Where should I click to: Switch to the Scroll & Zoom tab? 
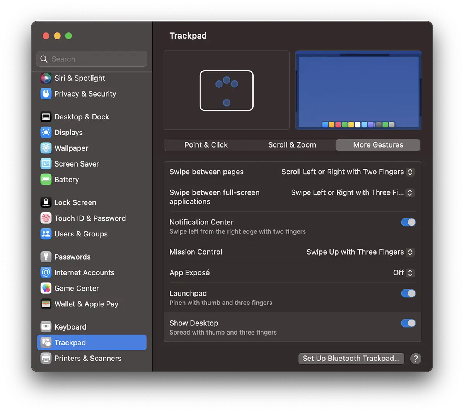pos(292,145)
